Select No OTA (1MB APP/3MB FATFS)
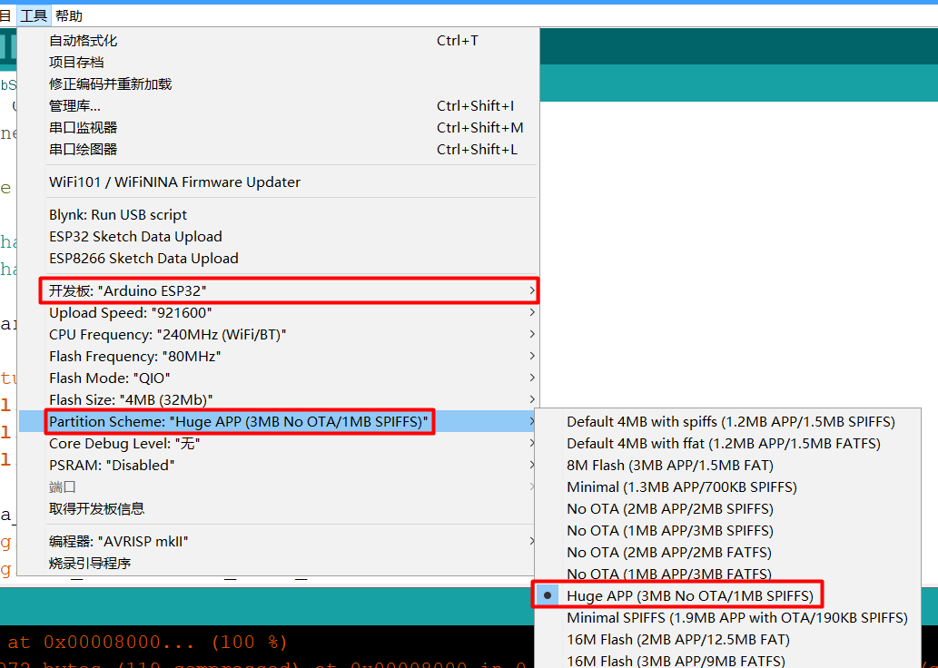This screenshot has height=668, width=938. 727,575
